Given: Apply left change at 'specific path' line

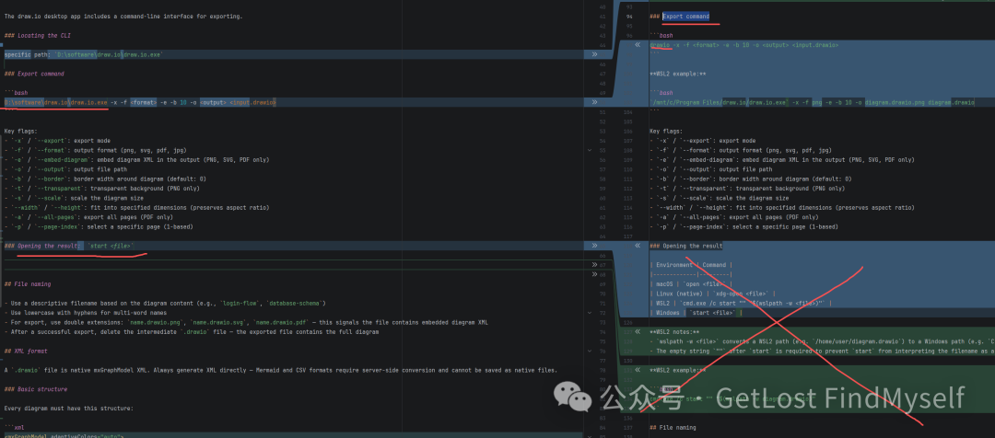Looking at the screenshot, I should tap(594, 55).
